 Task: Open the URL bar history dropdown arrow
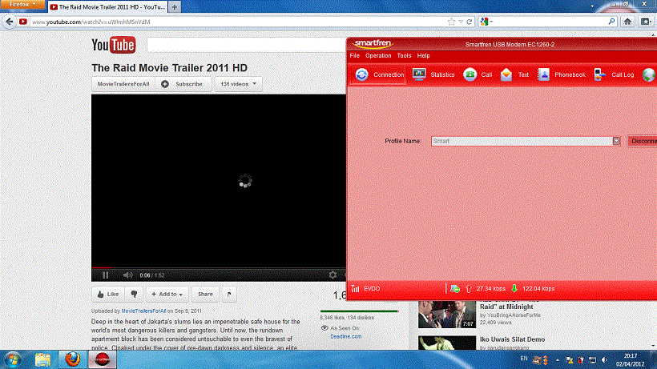point(461,22)
